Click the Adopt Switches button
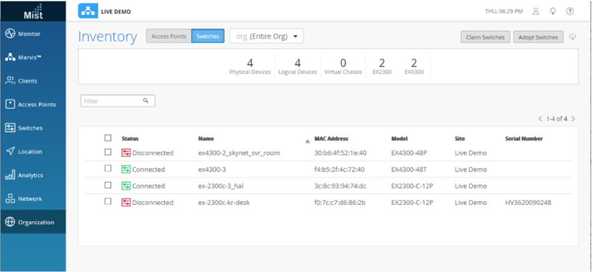Screen dimensions: 593x272 (x=538, y=37)
